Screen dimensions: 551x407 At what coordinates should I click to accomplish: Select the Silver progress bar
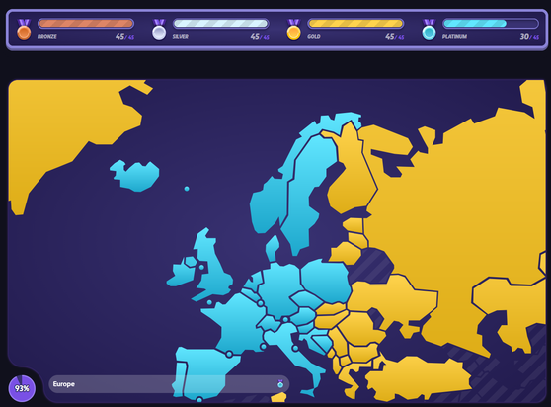(220, 24)
